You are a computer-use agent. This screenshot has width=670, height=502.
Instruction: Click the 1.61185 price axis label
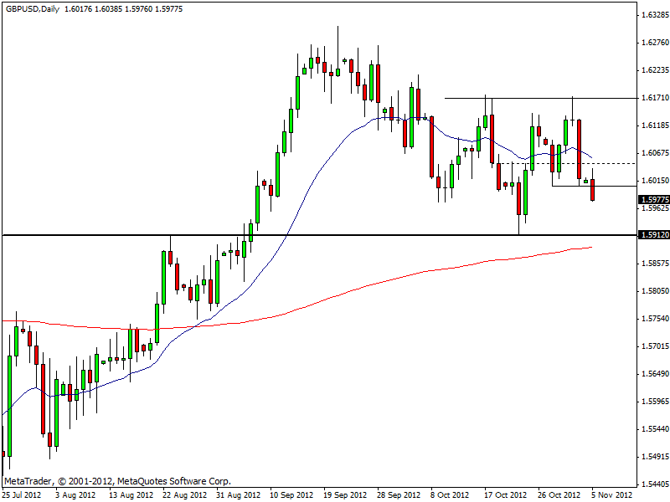pyautogui.click(x=654, y=125)
